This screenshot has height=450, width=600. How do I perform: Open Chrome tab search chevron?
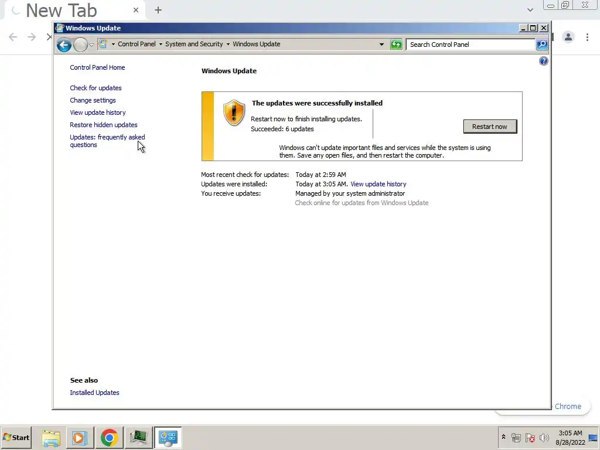click(530, 10)
